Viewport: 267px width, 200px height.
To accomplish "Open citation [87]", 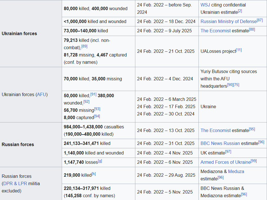I will (x=260, y=20).
